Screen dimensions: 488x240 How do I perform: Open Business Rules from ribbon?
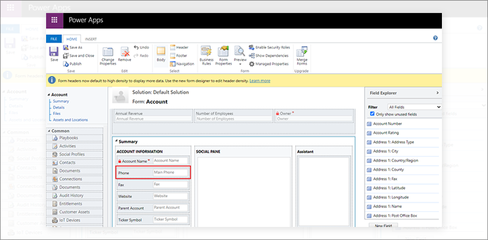(206, 52)
